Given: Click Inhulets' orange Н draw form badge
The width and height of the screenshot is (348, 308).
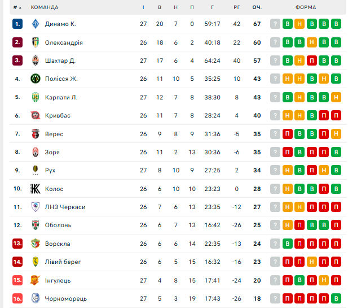Looking at the screenshot, I should [324, 280].
